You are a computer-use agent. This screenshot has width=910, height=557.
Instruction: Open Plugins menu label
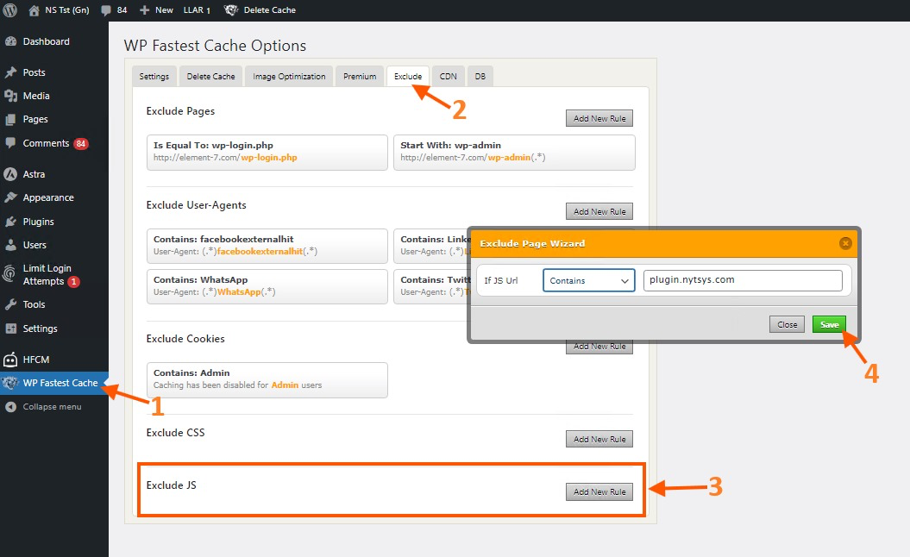click(38, 222)
